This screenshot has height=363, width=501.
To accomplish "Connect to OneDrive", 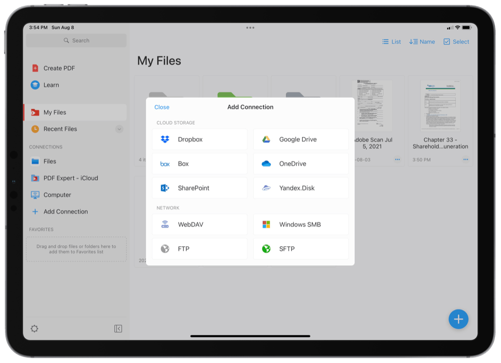I will [x=301, y=164].
